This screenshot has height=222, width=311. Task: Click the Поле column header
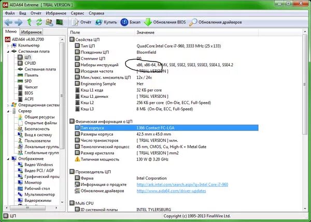(x=102, y=33)
